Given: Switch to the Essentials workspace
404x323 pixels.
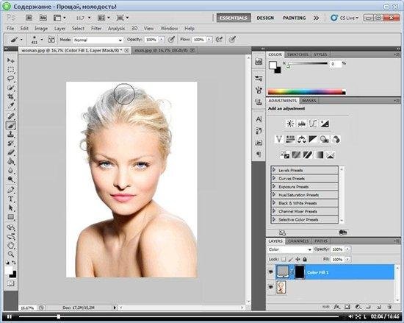Looking at the screenshot, I should tap(234, 18).
